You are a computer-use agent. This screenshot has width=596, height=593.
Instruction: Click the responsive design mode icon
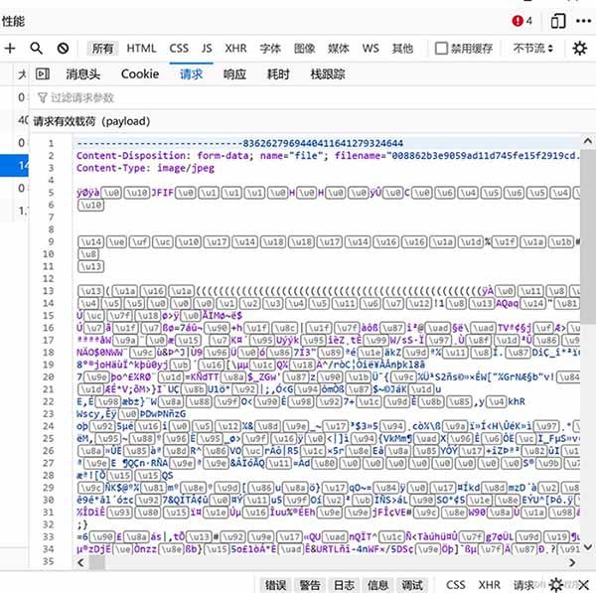click(558, 20)
